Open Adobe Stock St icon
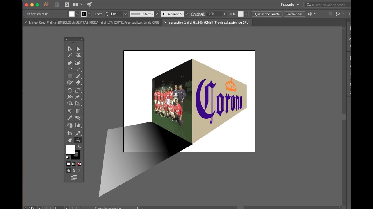373x209 pixels. tap(67, 5)
